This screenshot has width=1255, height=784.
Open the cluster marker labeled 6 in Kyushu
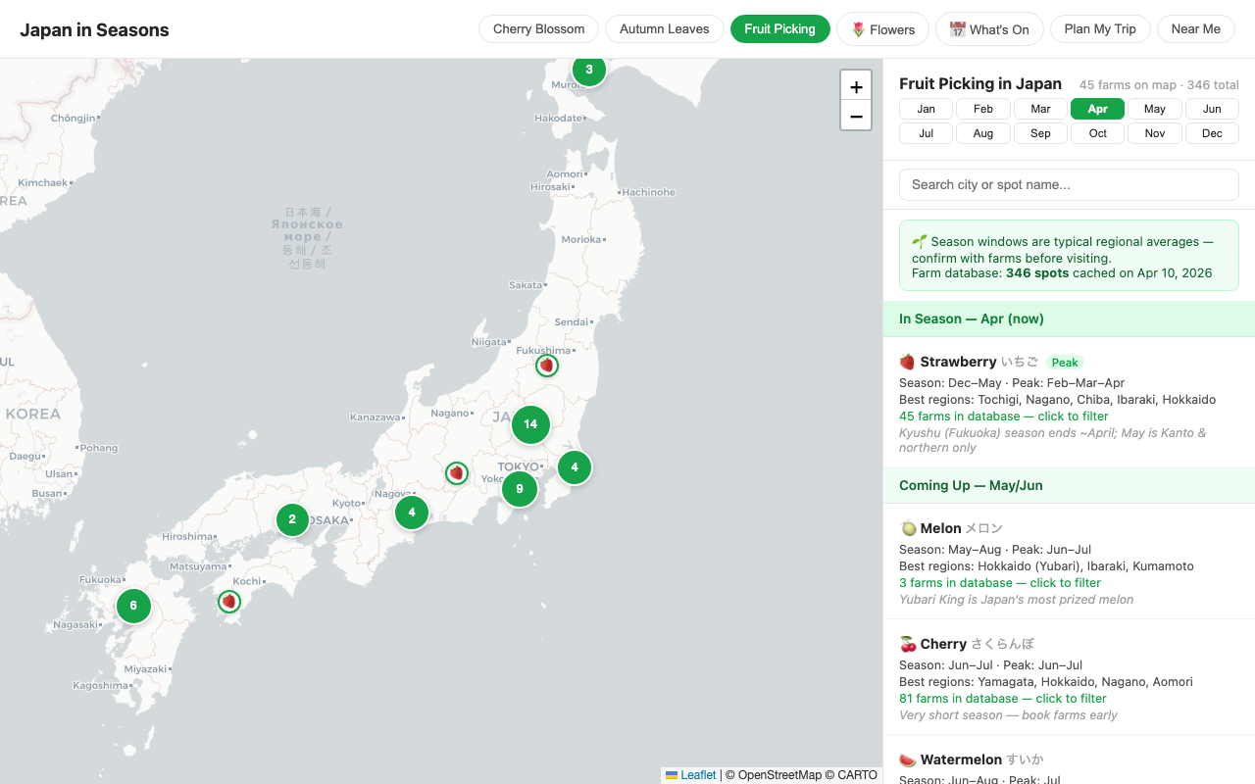[133, 606]
